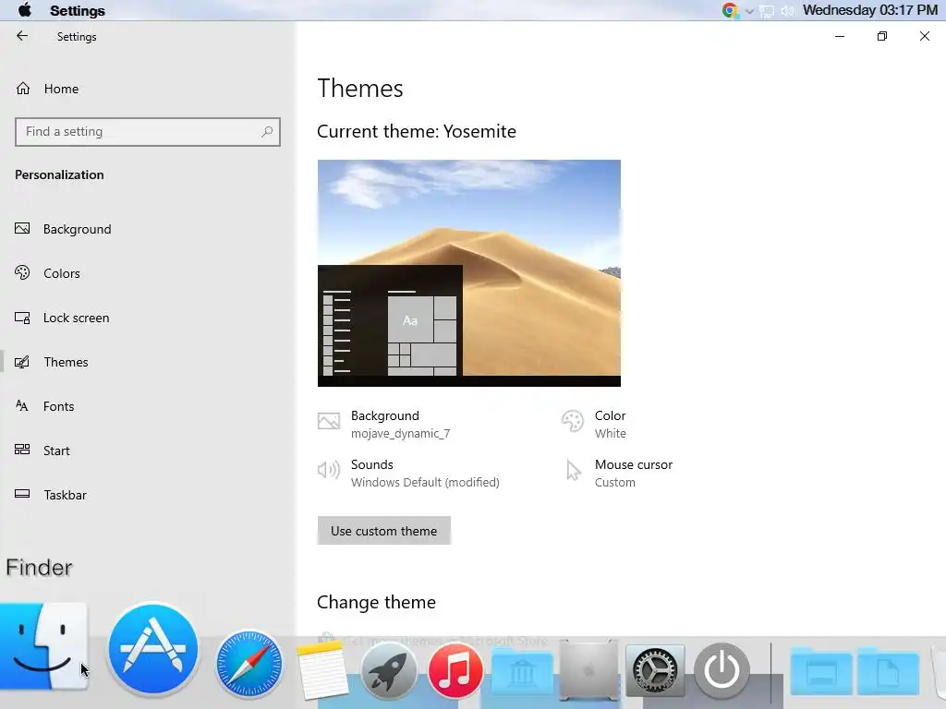Screen dimensions: 946x709
Task: Open the documents folder in dock
Action: (x=888, y=671)
